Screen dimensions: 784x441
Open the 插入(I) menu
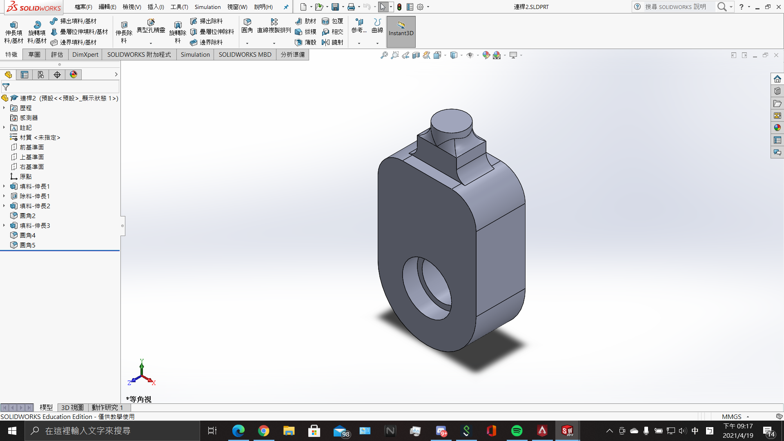(156, 7)
